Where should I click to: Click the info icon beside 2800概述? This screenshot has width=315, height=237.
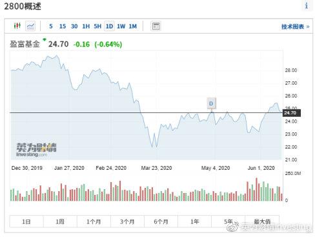click(x=307, y=6)
